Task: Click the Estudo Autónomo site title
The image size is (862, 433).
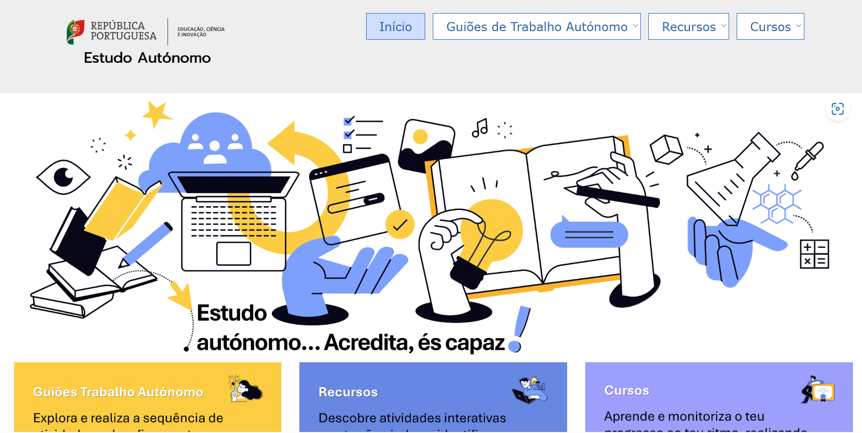Action: point(147,58)
